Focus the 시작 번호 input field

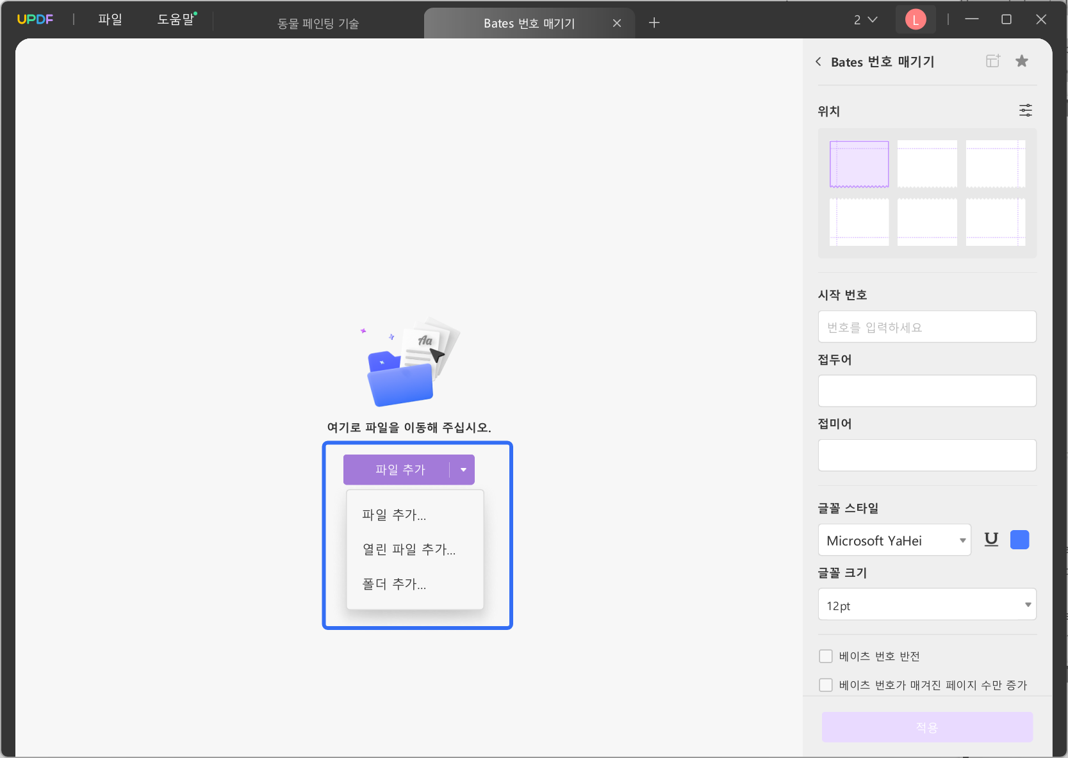[927, 327]
